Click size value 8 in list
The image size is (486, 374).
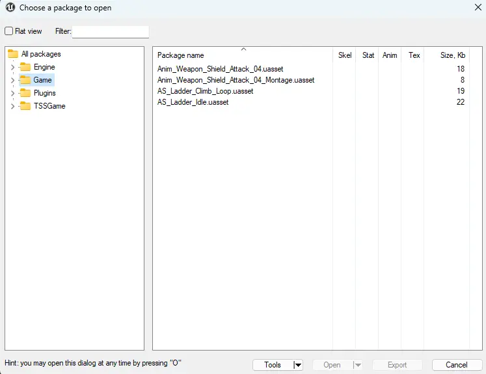tap(463, 80)
